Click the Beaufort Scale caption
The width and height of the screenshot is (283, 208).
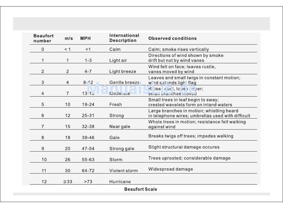141,189
